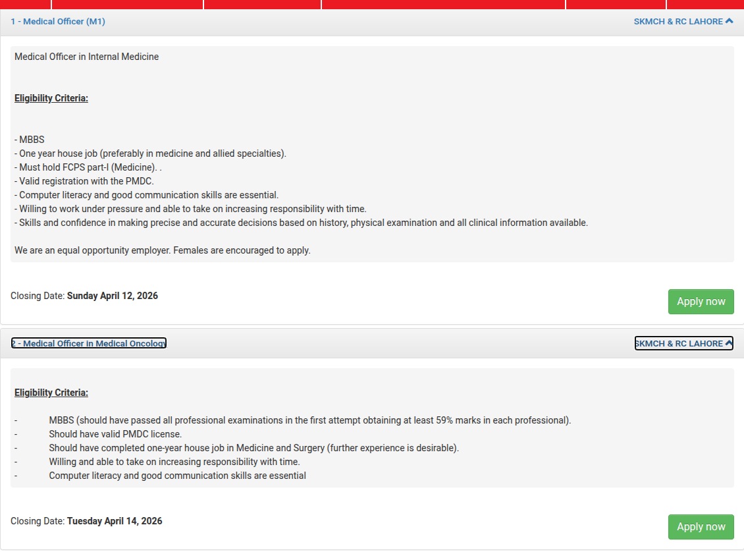Screen dimensions: 744x552
Task: Click the equal opportunity employer statement
Action: point(162,250)
